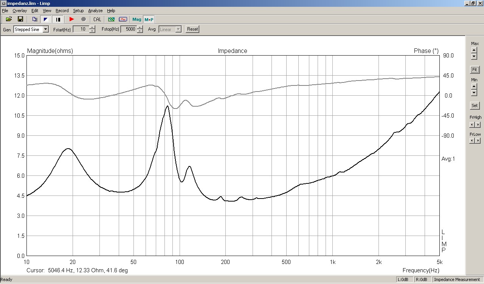This screenshot has width=484, height=284.
Task: Click the Fstop(Hz) input field
Action: click(128, 29)
